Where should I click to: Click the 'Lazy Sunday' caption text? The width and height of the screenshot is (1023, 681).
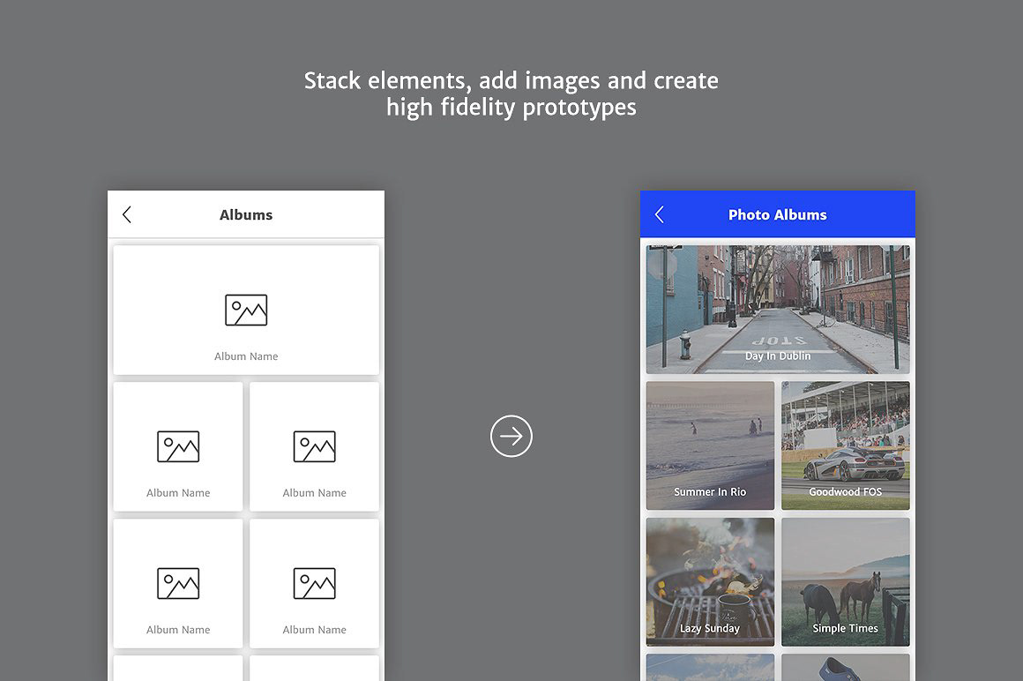pyautogui.click(x=710, y=628)
